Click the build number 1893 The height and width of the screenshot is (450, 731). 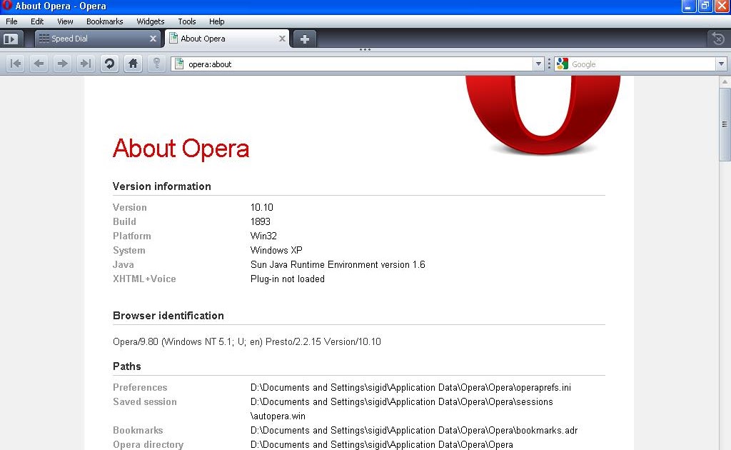(x=260, y=221)
